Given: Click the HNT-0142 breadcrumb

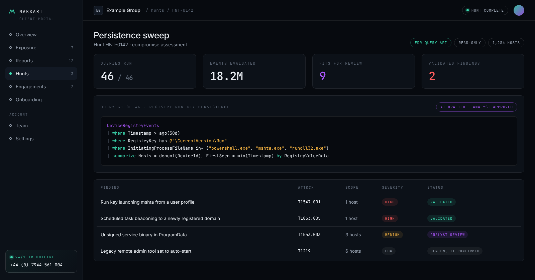Looking at the screenshot, I should (x=183, y=10).
